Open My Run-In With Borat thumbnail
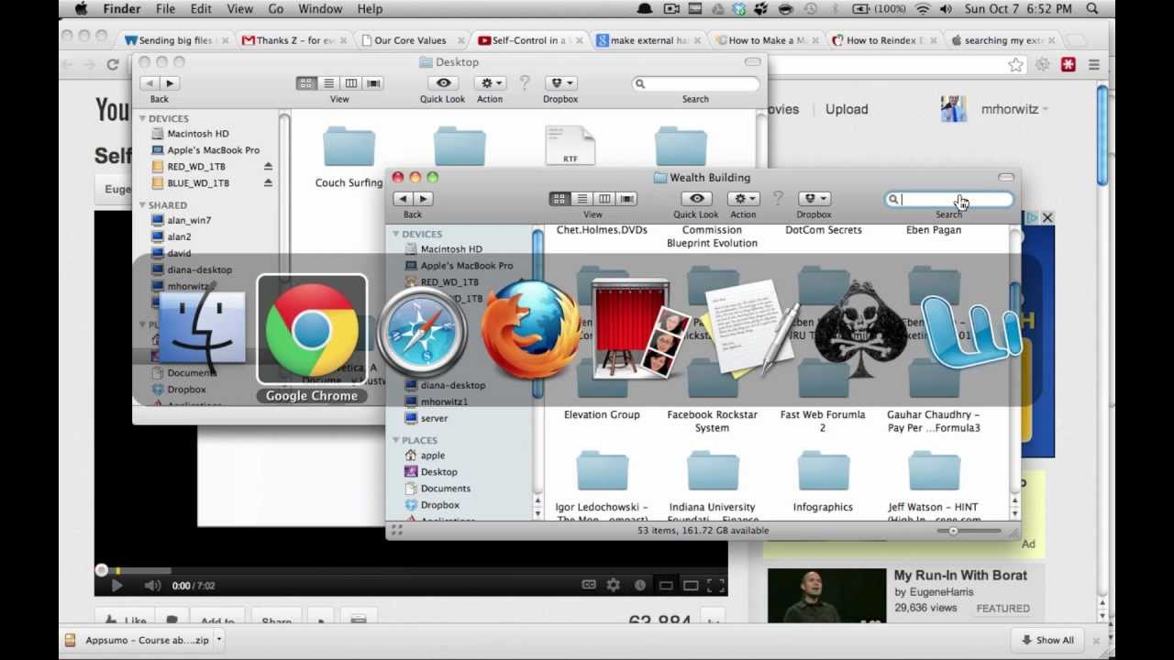Image resolution: width=1174 pixels, height=660 pixels. click(x=825, y=596)
